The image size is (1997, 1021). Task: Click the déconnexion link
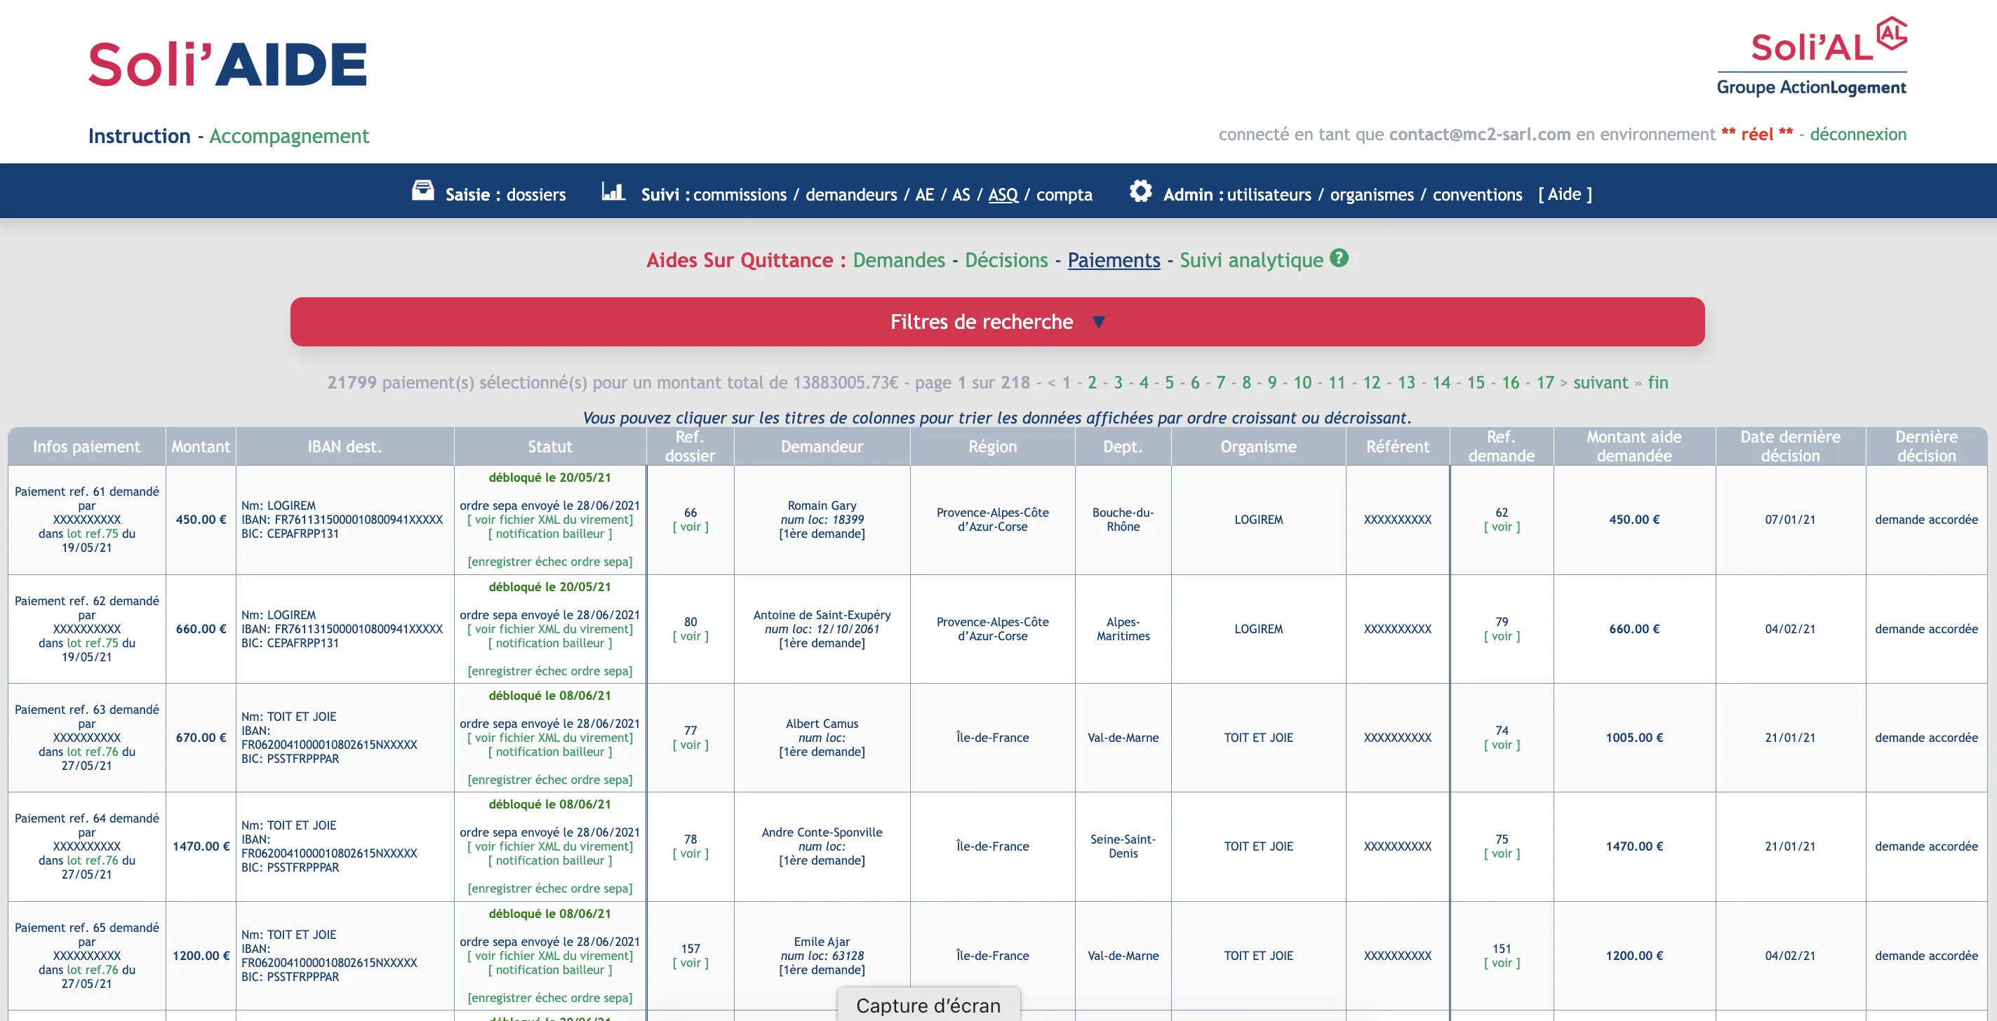click(x=1857, y=134)
